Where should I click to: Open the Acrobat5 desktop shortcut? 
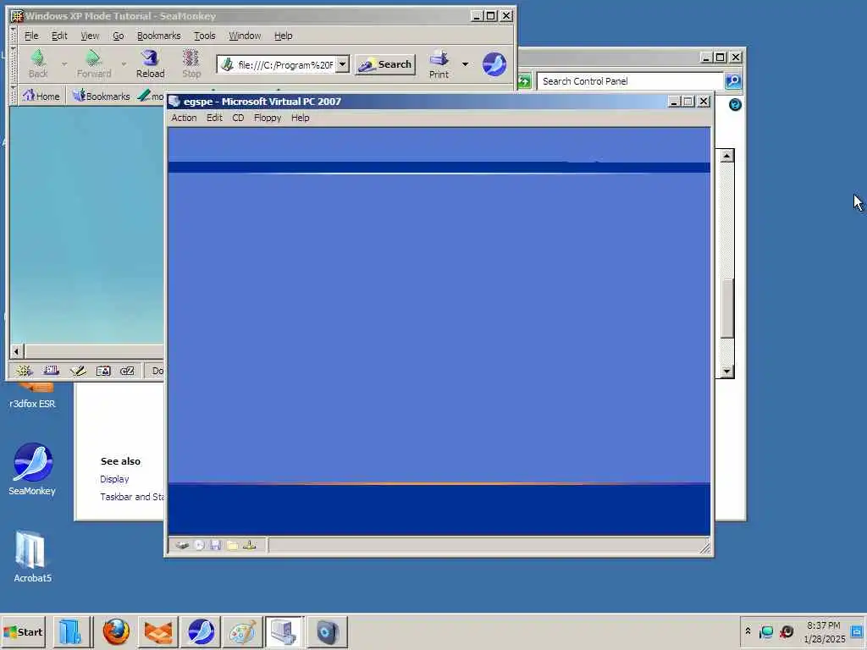[33, 557]
